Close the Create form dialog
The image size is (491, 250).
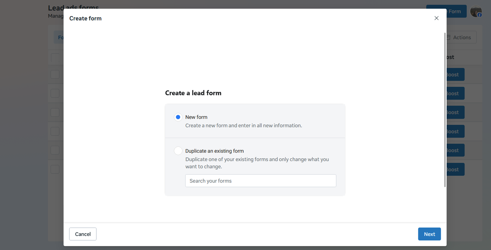(x=436, y=18)
